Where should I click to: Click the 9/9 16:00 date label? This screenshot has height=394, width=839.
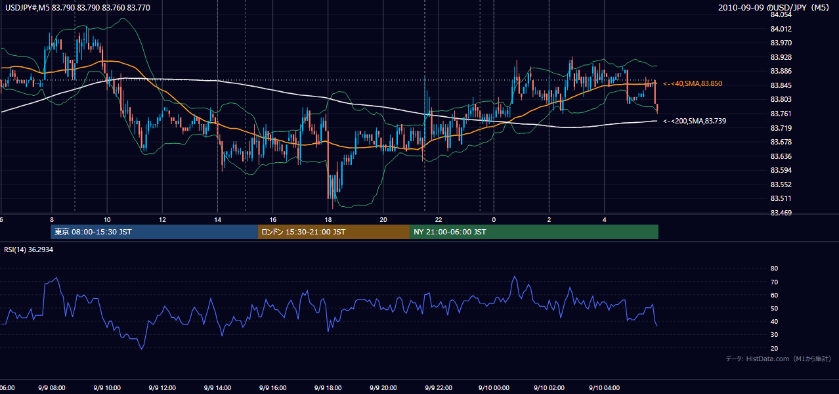click(272, 388)
